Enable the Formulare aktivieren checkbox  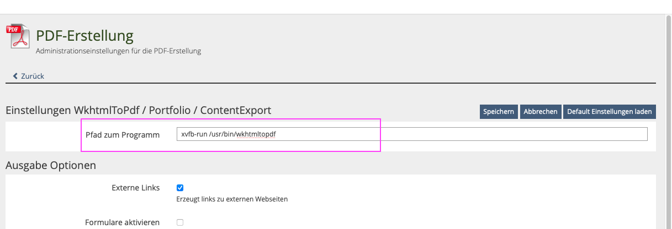tap(180, 222)
